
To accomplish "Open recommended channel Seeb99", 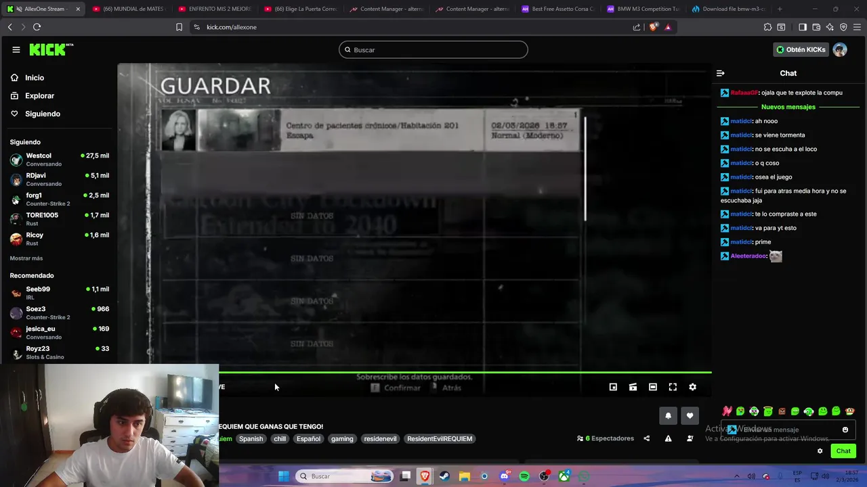I will (60, 293).
